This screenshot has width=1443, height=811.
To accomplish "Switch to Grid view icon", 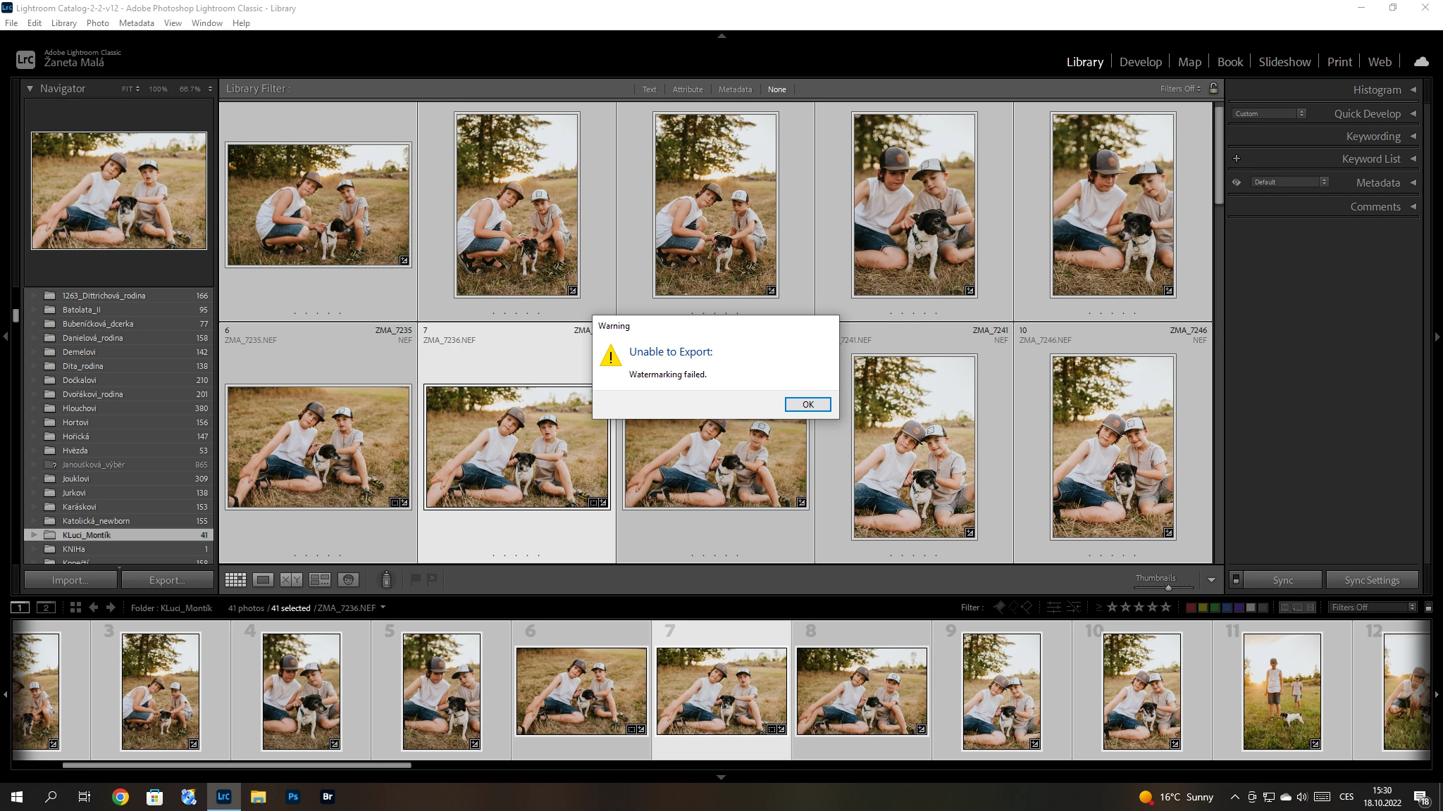I will pyautogui.click(x=235, y=579).
